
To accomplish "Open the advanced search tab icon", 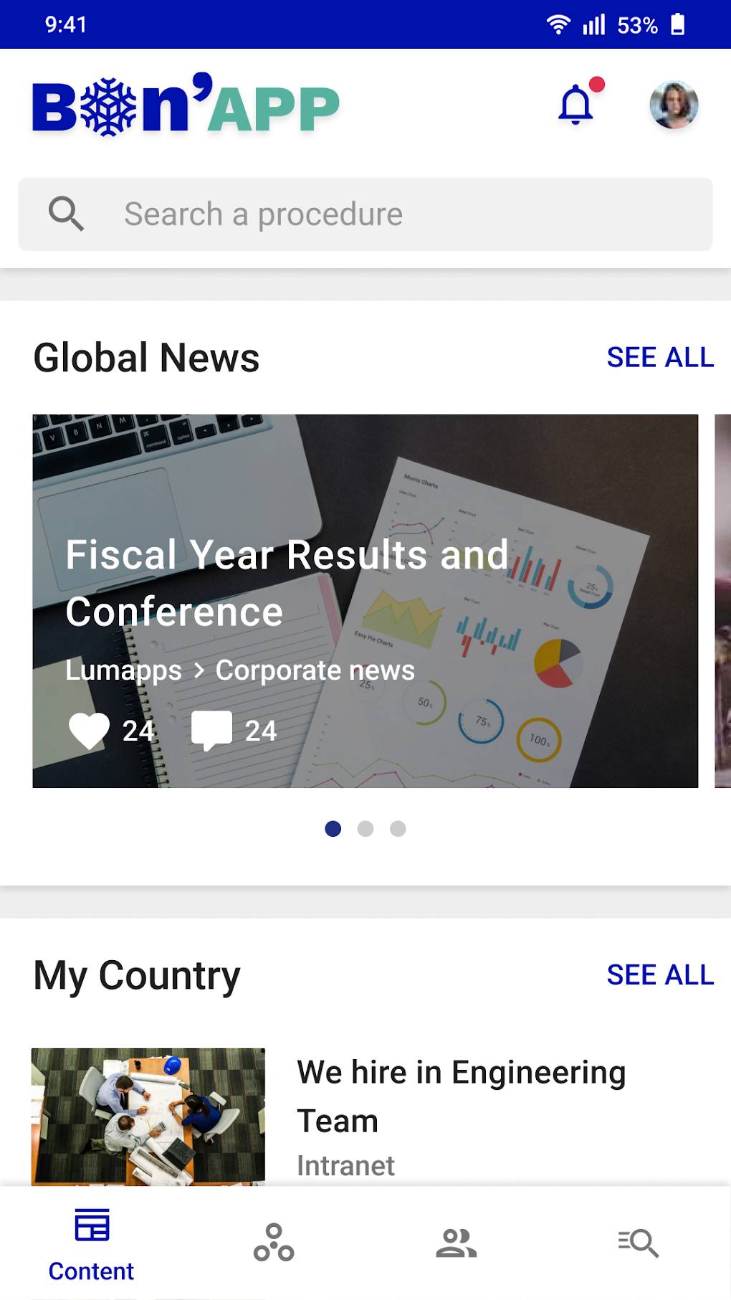I will (639, 1242).
